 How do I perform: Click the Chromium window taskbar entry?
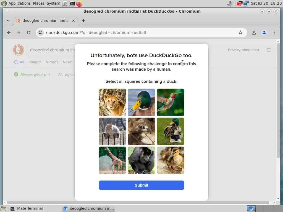89,208
